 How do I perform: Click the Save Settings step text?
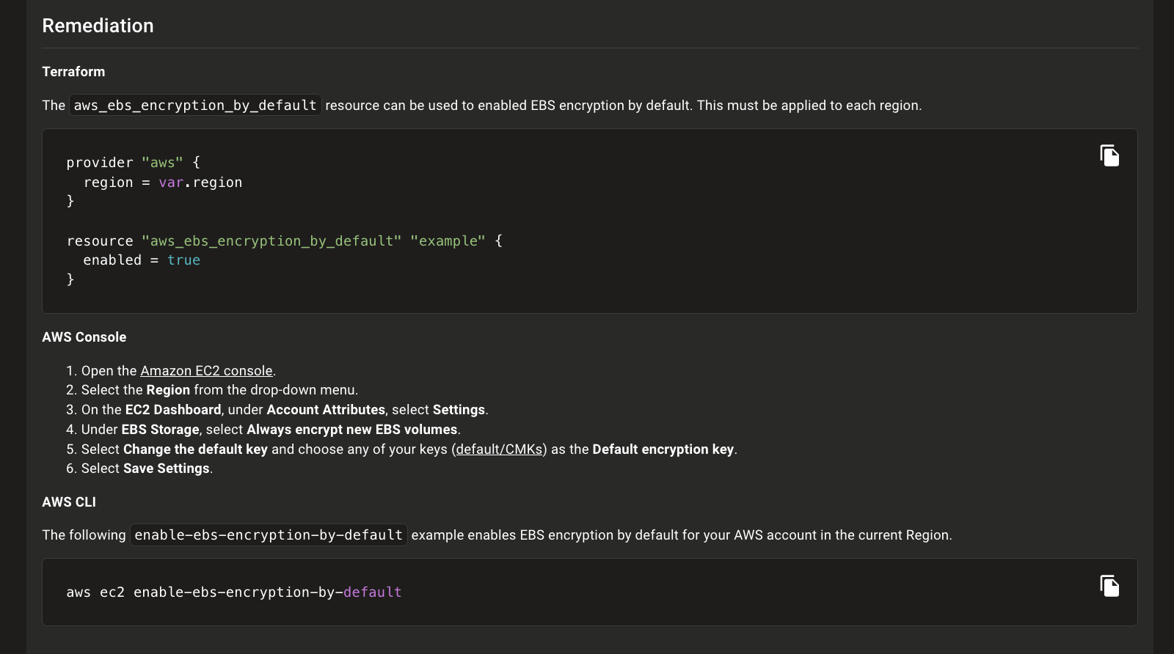click(x=166, y=469)
